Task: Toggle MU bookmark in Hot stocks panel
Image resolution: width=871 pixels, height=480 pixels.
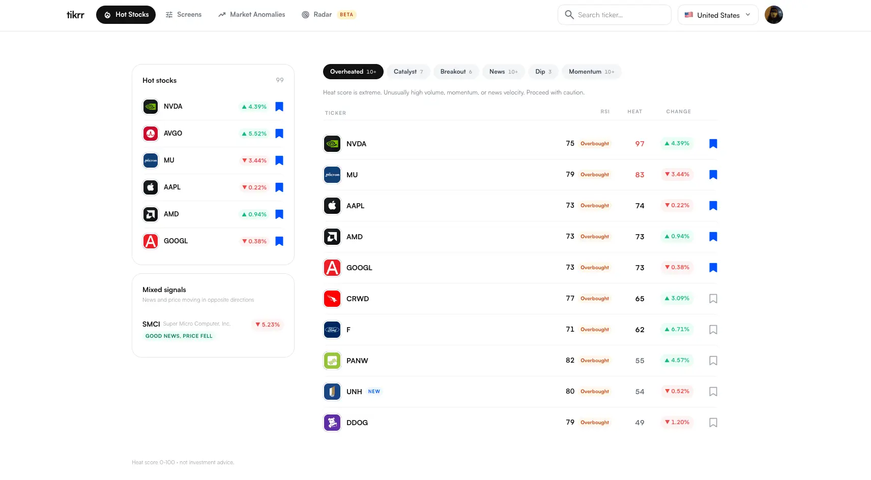Action: click(x=279, y=161)
